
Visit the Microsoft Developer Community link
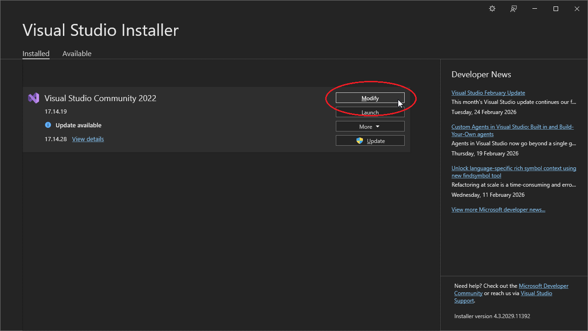[543, 286]
